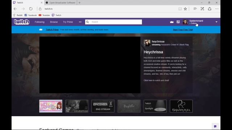Screen dimensions: 232x130
Task: Switch to Open Broadcaster Software tab
Action: (61, 3)
